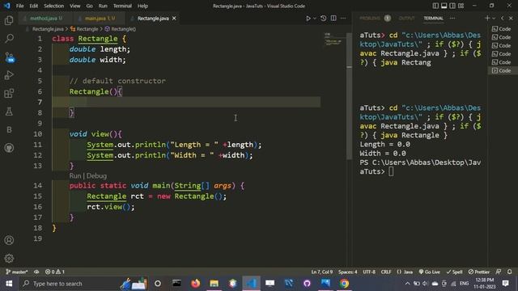Image resolution: width=518 pixels, height=291 pixels.
Task: Click Ln 7, Col 9 cursor position
Action: [x=322, y=272]
